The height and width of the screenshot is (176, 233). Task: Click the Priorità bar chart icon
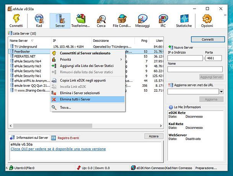[54, 59]
